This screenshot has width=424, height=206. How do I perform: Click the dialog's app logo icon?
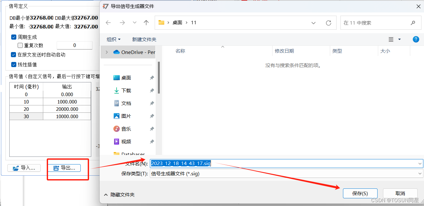105,6
